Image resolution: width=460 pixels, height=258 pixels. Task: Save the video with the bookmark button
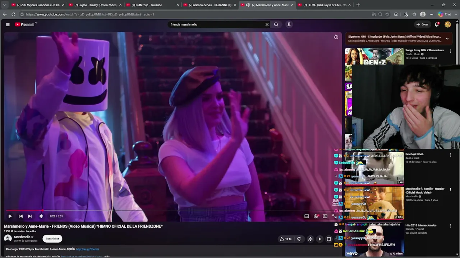point(328,239)
